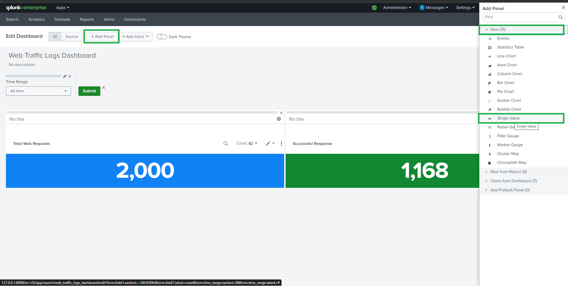
Task: Click the Scatter Chart icon
Action: [x=490, y=101]
